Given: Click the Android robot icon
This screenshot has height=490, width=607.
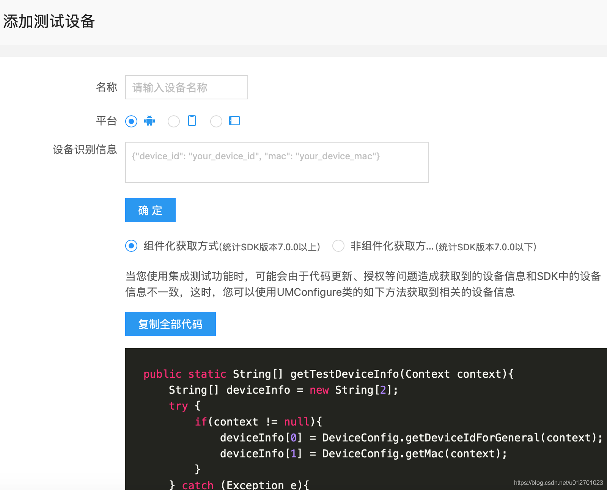Looking at the screenshot, I should [149, 121].
